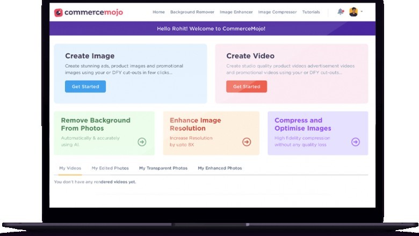
Task: Click 'High fidelity compression without any quality loss' text
Action: click(302, 142)
